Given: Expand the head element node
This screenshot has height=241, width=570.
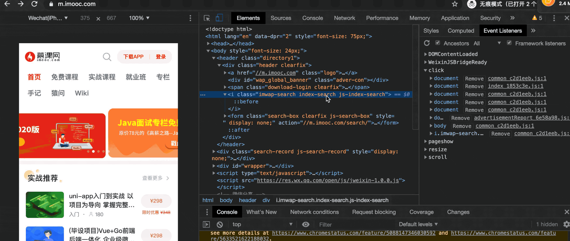Looking at the screenshot, I should coord(208,43).
